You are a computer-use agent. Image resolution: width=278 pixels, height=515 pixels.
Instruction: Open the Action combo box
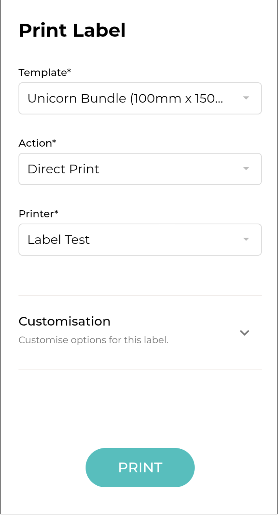point(140,169)
